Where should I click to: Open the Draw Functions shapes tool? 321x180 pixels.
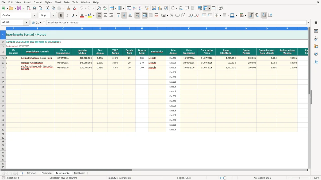pyautogui.click(x=221, y=8)
